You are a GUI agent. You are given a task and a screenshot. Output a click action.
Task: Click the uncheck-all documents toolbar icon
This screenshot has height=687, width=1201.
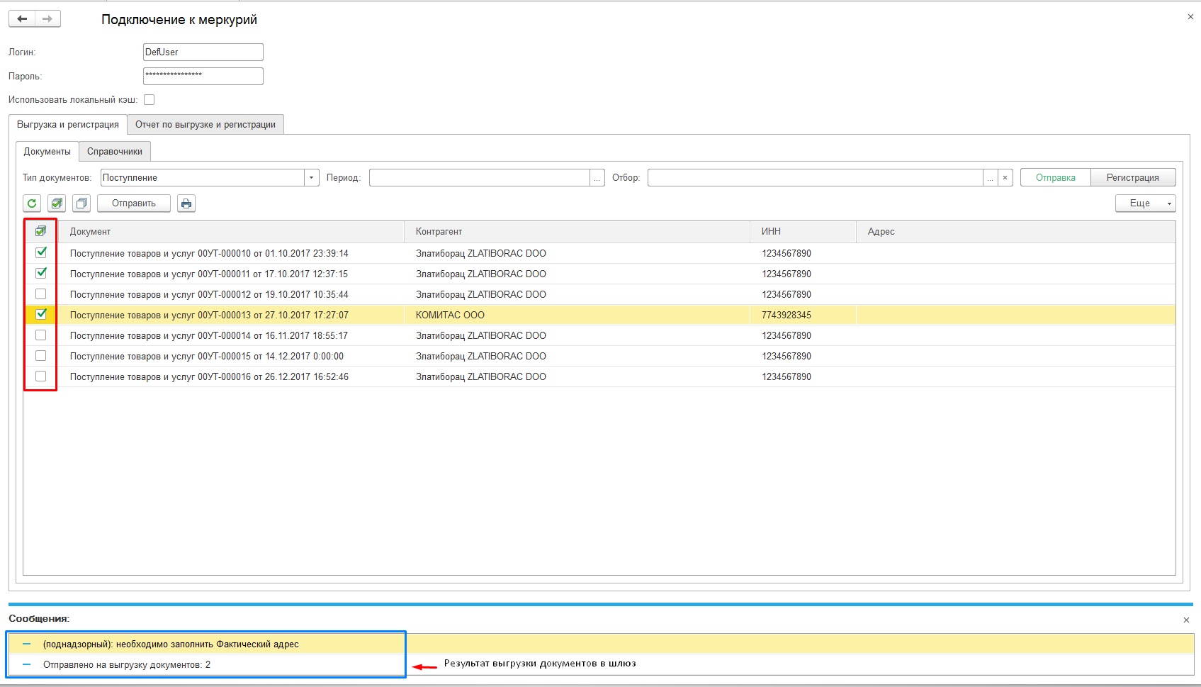coord(81,203)
